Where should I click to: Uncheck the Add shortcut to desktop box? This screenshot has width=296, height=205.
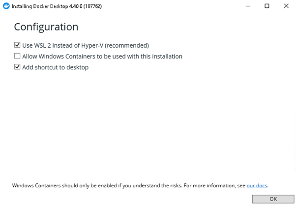click(x=17, y=67)
